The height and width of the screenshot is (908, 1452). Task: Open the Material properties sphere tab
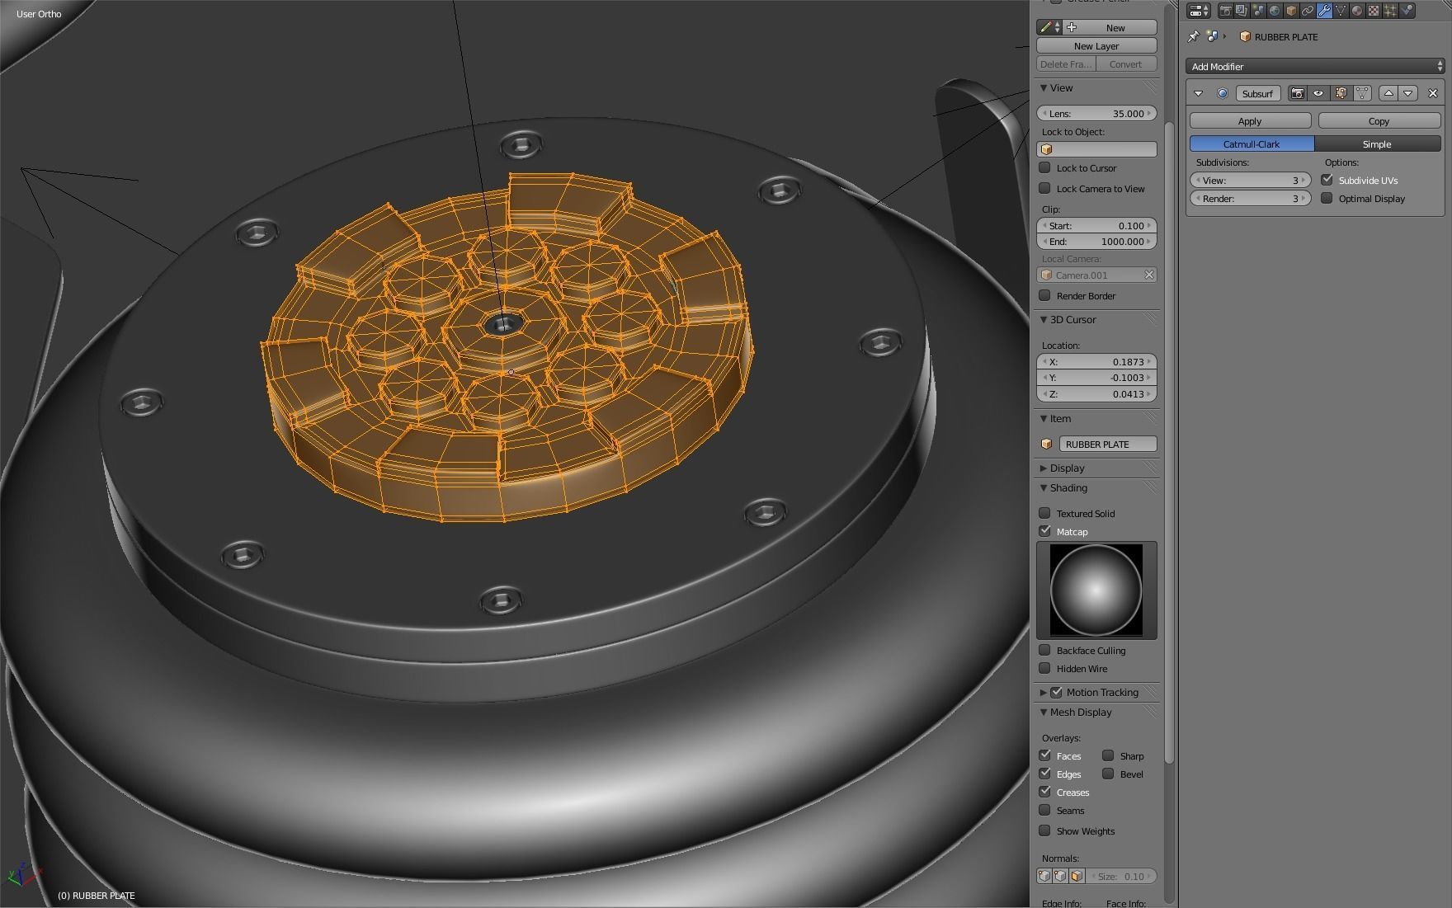[1357, 11]
